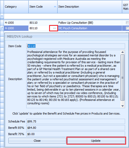
Task: Click the ellipsis lookup button beside 80110
Action: [55, 28]
